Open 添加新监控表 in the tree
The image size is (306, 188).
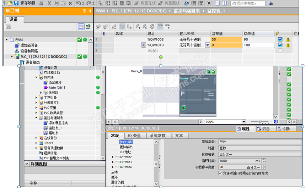(58, 123)
